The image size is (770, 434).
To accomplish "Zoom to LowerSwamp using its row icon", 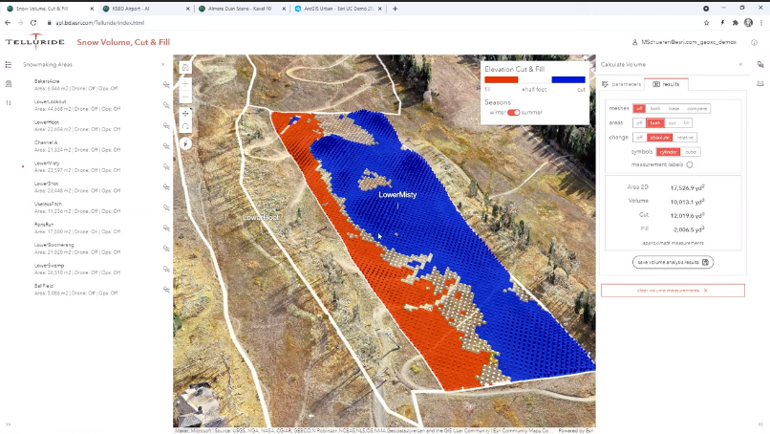I will coord(166,269).
